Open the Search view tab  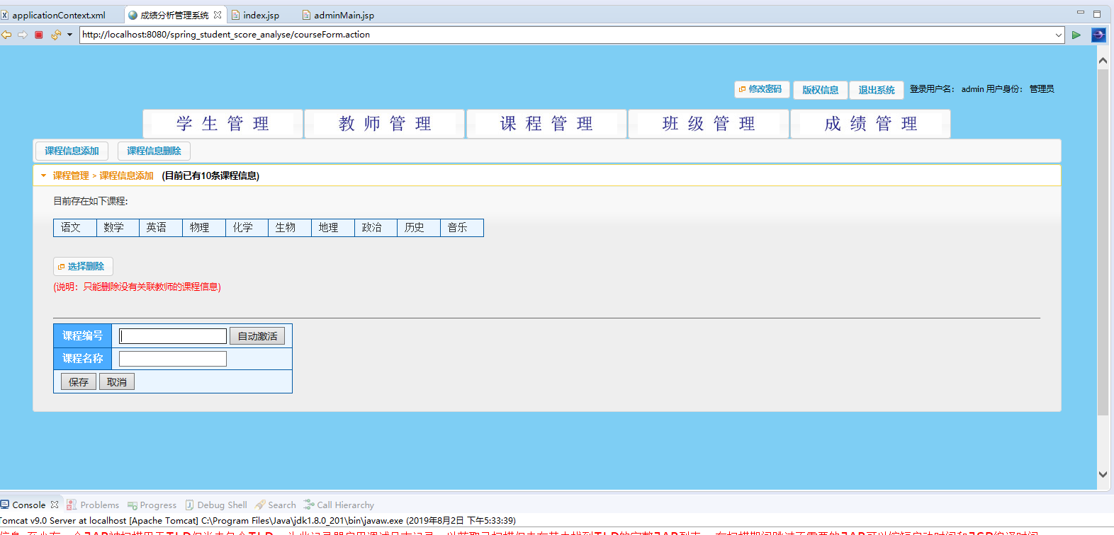(x=276, y=505)
